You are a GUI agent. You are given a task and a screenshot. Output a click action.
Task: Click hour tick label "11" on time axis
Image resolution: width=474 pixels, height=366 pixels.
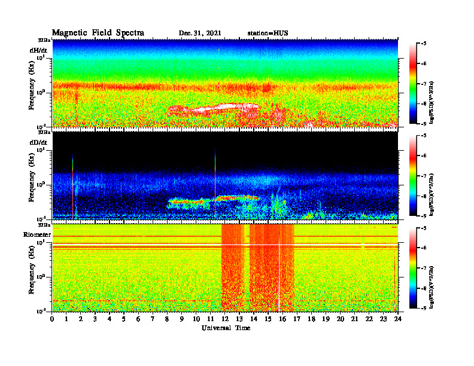[211, 319]
